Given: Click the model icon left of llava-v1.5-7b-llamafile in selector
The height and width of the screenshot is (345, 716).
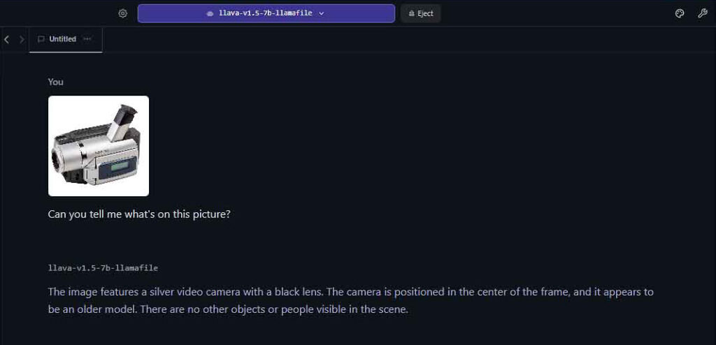Looking at the screenshot, I should pyautogui.click(x=210, y=14).
